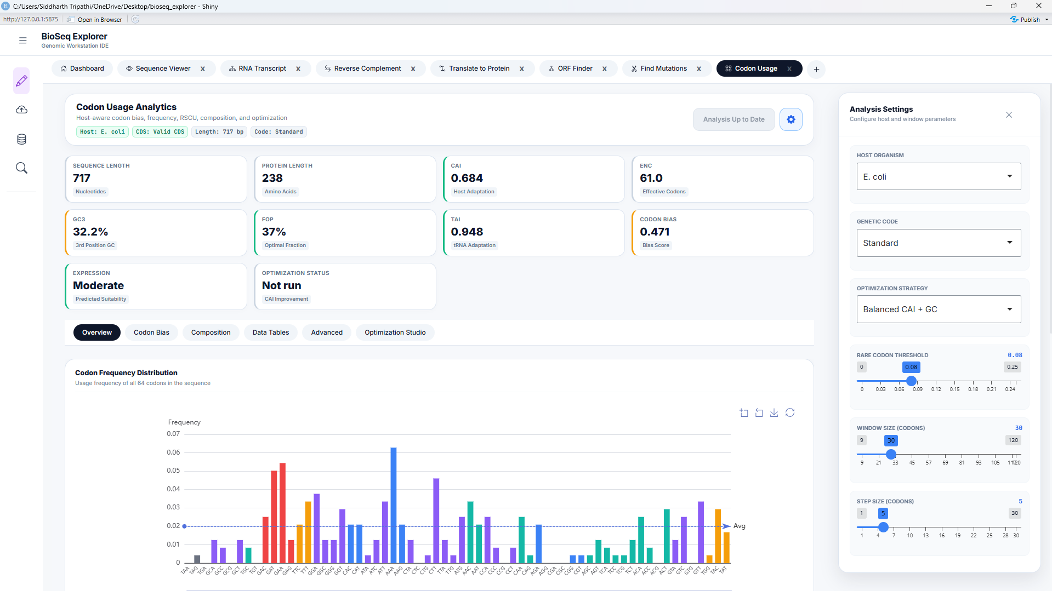Click the gear analysis settings button
Image resolution: width=1052 pixels, height=591 pixels.
[x=791, y=119]
